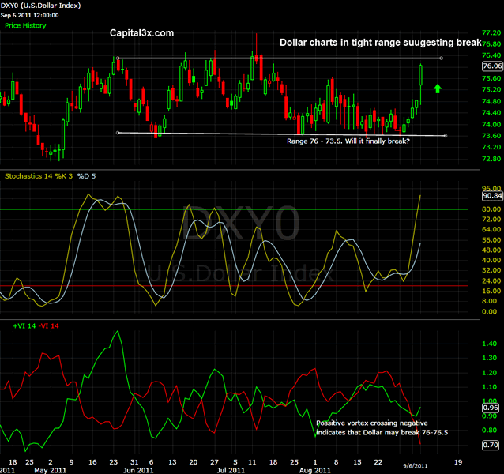
Task: Click the 1.00 vortex axis label
Action: pyautogui.click(x=490, y=401)
